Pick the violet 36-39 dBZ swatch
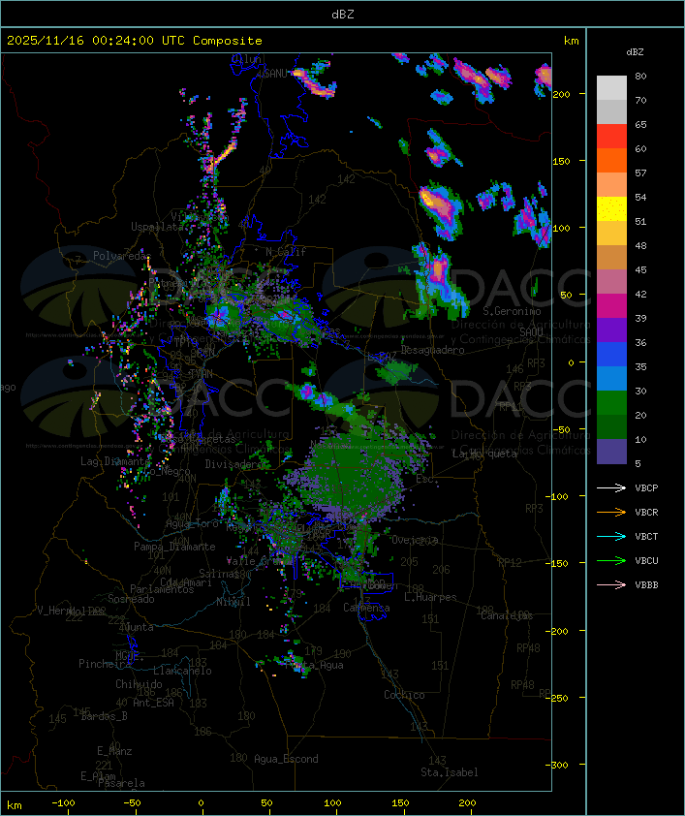The height and width of the screenshot is (816, 685). 611,330
